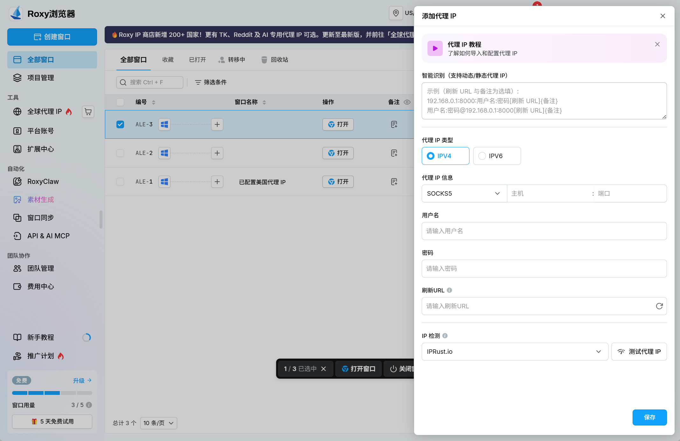Click the 窗口用量 progress bar
The width and height of the screenshot is (680, 441).
52,393
